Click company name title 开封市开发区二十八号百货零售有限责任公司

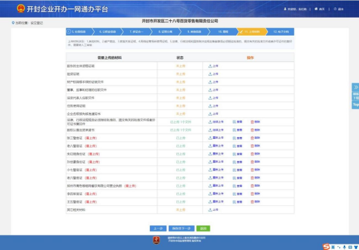point(179,21)
